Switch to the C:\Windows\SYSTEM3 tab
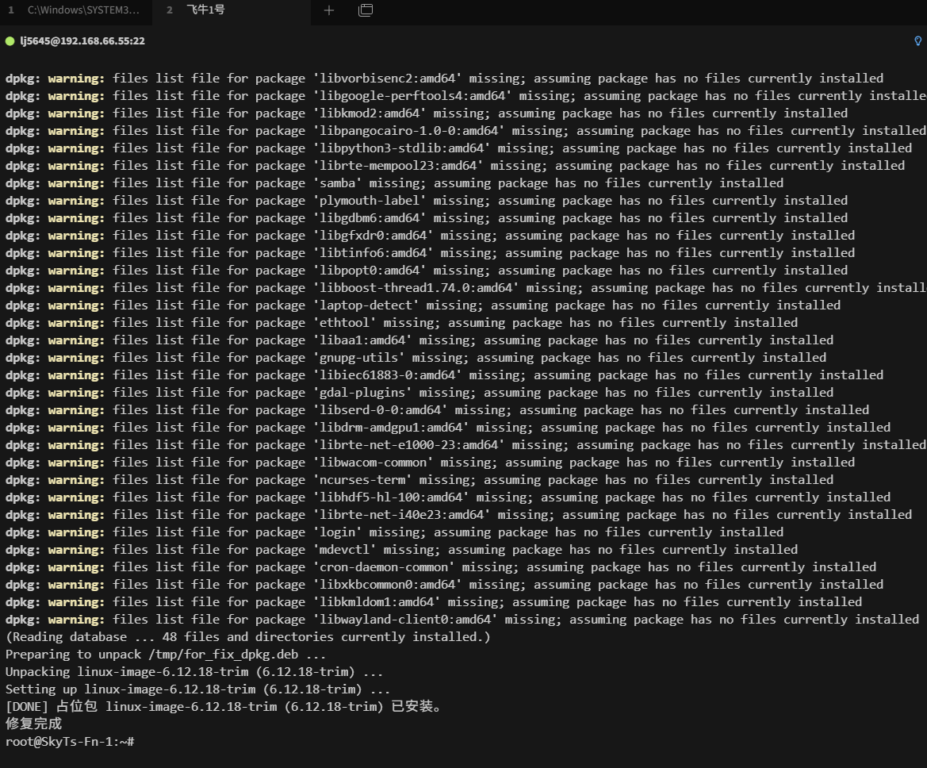927x768 pixels. click(x=75, y=10)
